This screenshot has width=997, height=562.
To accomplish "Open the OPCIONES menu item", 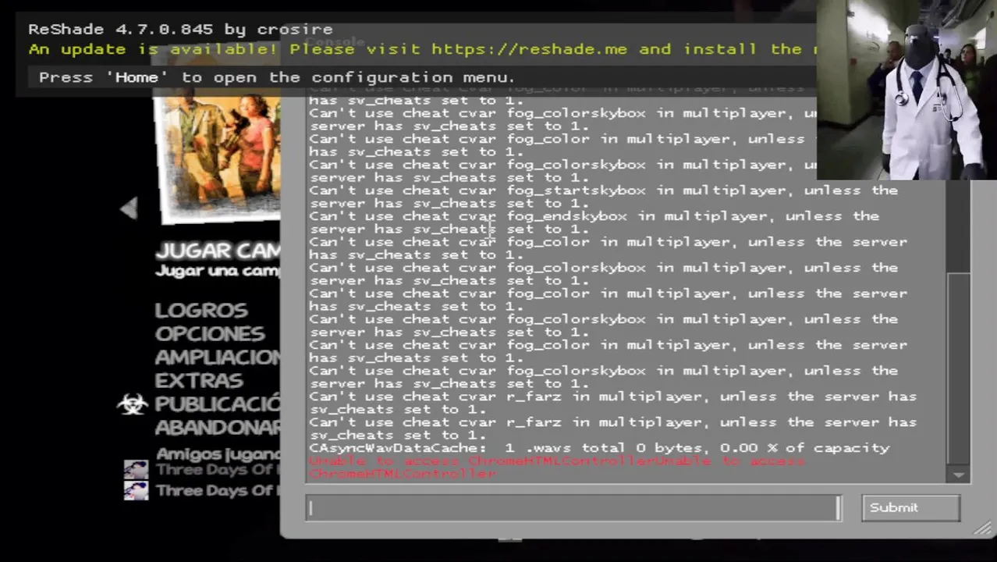I will click(x=210, y=333).
